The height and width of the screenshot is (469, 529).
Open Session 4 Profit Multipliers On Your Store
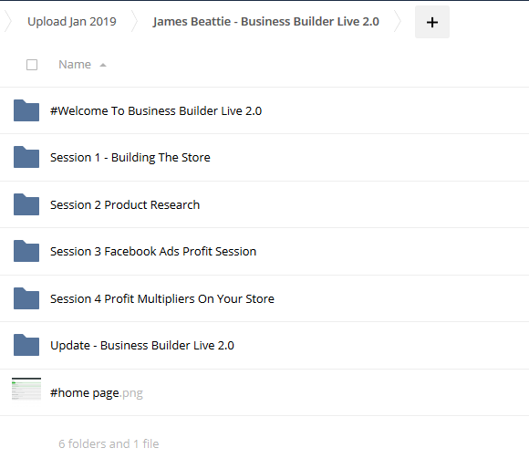[x=162, y=299]
